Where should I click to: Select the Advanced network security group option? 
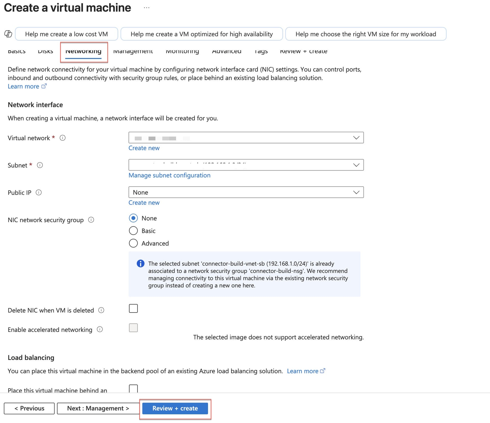133,243
